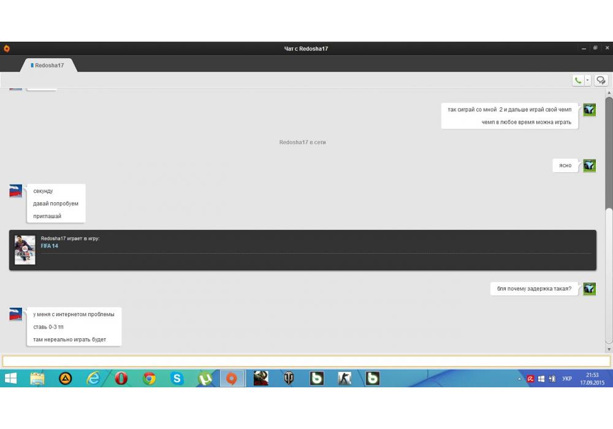Open the red game icon beside Origin in taskbar
This screenshot has width=613, height=429.
click(261, 378)
